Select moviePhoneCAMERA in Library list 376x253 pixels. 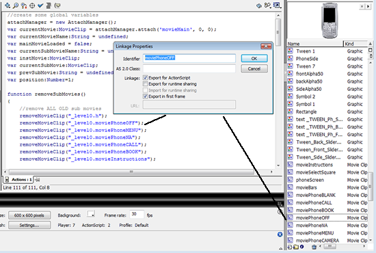click(x=327, y=240)
